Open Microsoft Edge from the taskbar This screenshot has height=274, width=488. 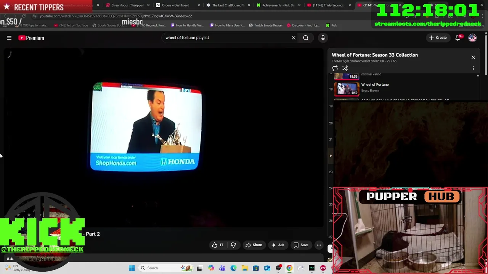point(233,268)
